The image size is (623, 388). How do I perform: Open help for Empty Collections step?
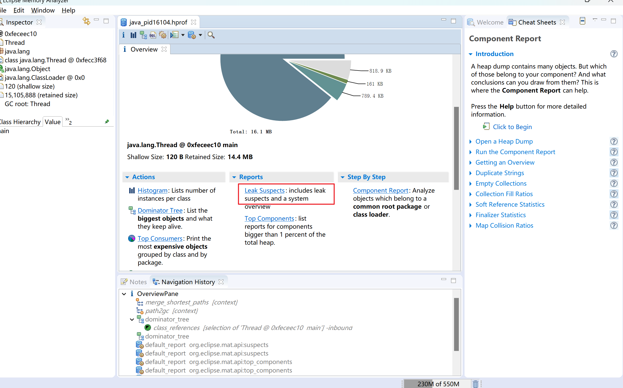(614, 183)
